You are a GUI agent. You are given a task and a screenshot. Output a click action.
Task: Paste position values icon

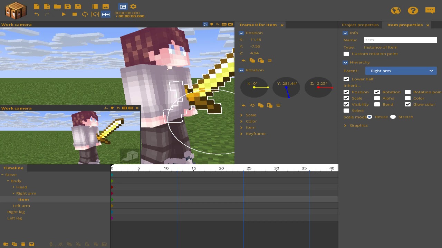click(261, 61)
